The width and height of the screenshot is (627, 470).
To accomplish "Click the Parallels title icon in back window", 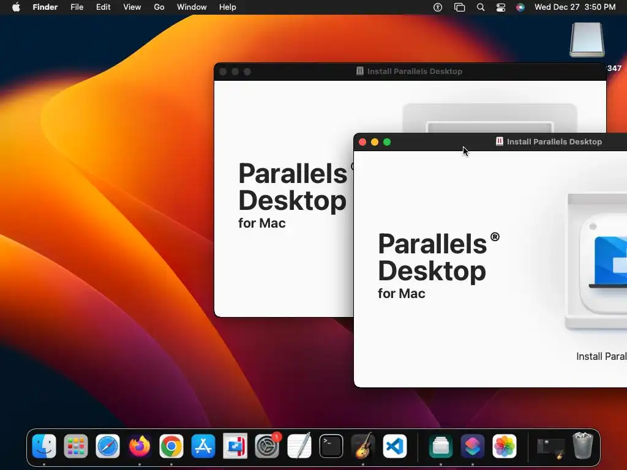I will [x=360, y=71].
